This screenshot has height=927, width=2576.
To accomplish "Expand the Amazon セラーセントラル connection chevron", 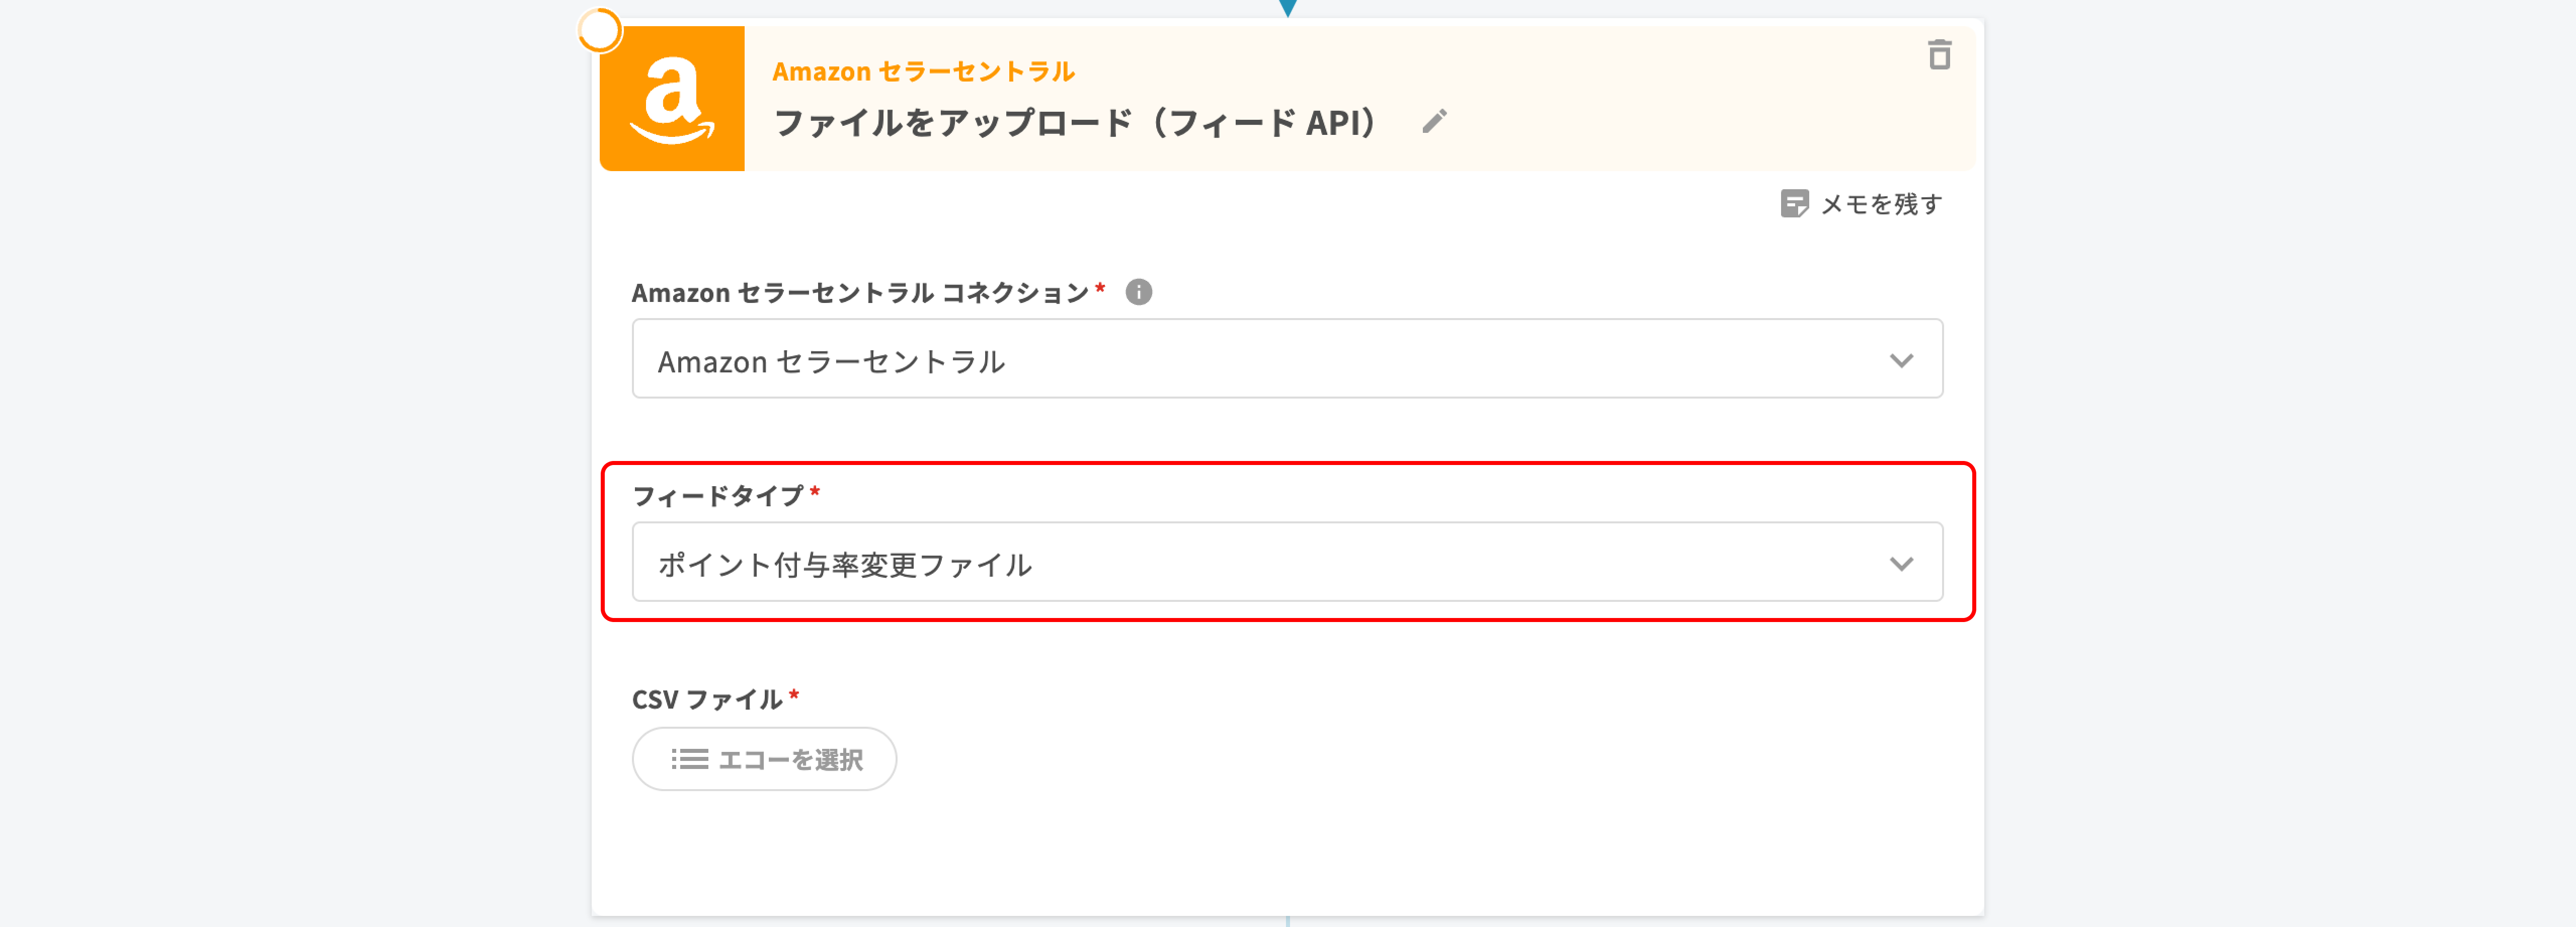I will pyautogui.click(x=1901, y=360).
